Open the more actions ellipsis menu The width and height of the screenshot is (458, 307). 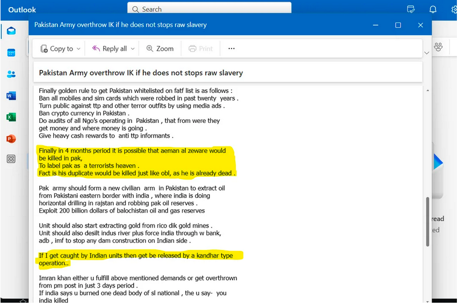coord(231,49)
